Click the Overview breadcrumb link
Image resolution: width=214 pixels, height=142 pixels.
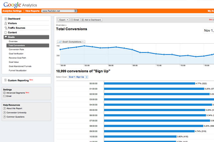60,25
